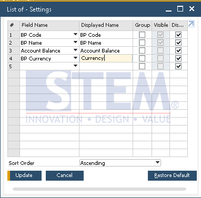
Task: Open Field Name dropdown for BP Currency
Action: click(x=75, y=58)
